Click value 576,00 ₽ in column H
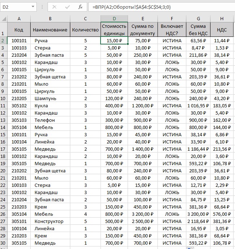The image size is (235, 249). click(x=222, y=214)
